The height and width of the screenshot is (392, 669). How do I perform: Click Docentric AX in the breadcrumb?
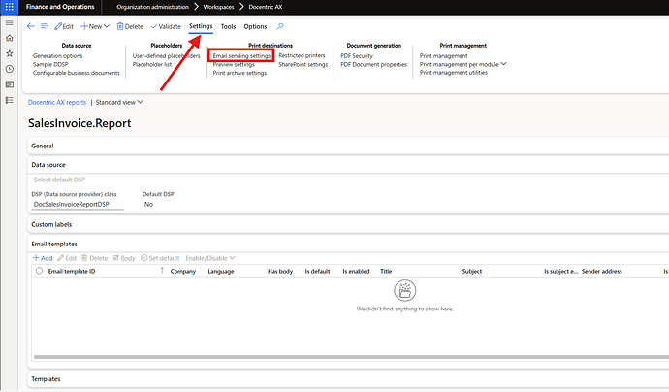[x=266, y=7]
